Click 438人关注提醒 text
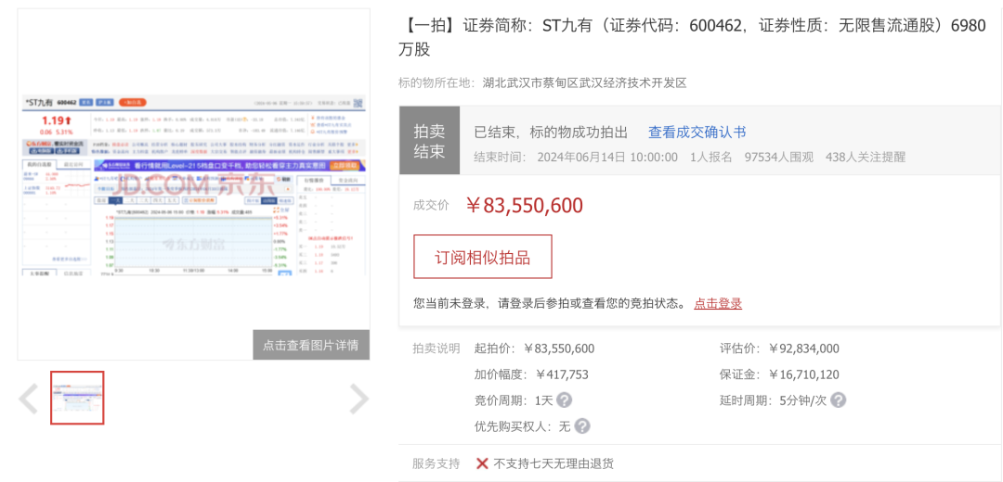The height and width of the screenshot is (482, 1003). pyautogui.click(x=866, y=157)
